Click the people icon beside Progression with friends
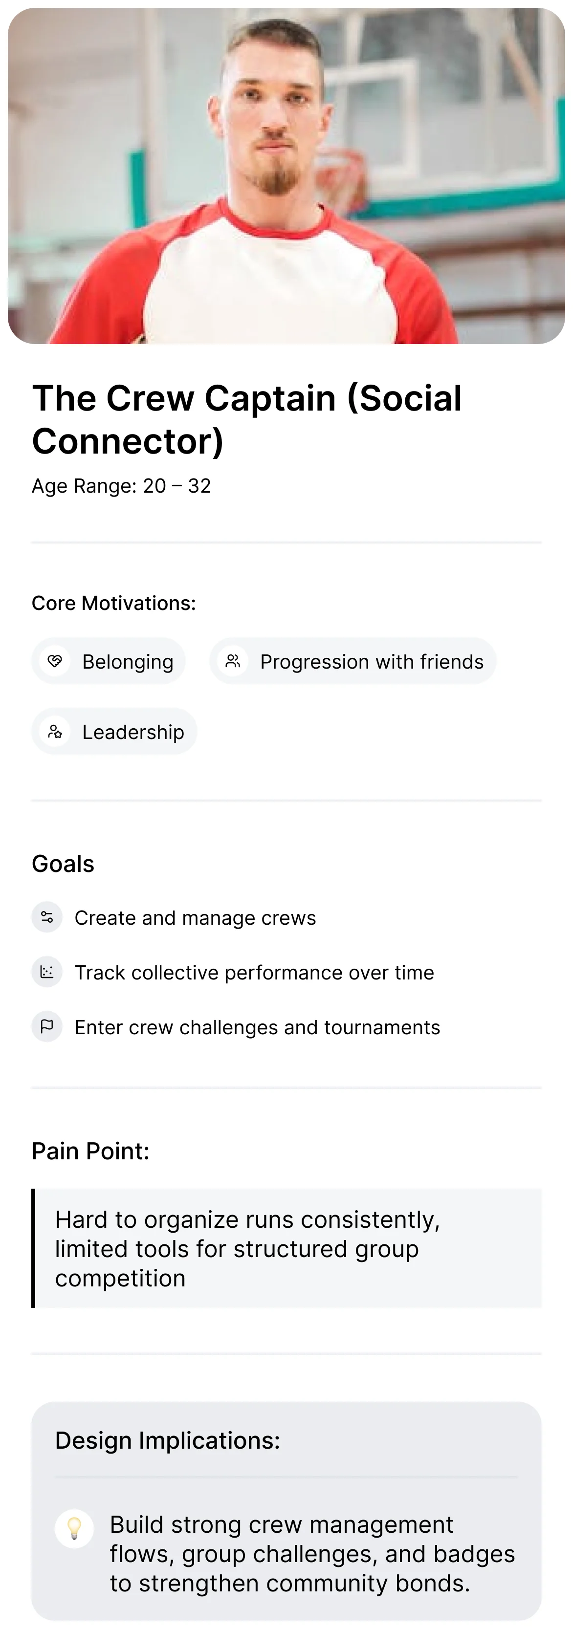The height and width of the screenshot is (1652, 573). click(232, 660)
